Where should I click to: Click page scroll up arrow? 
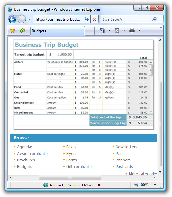(160, 40)
